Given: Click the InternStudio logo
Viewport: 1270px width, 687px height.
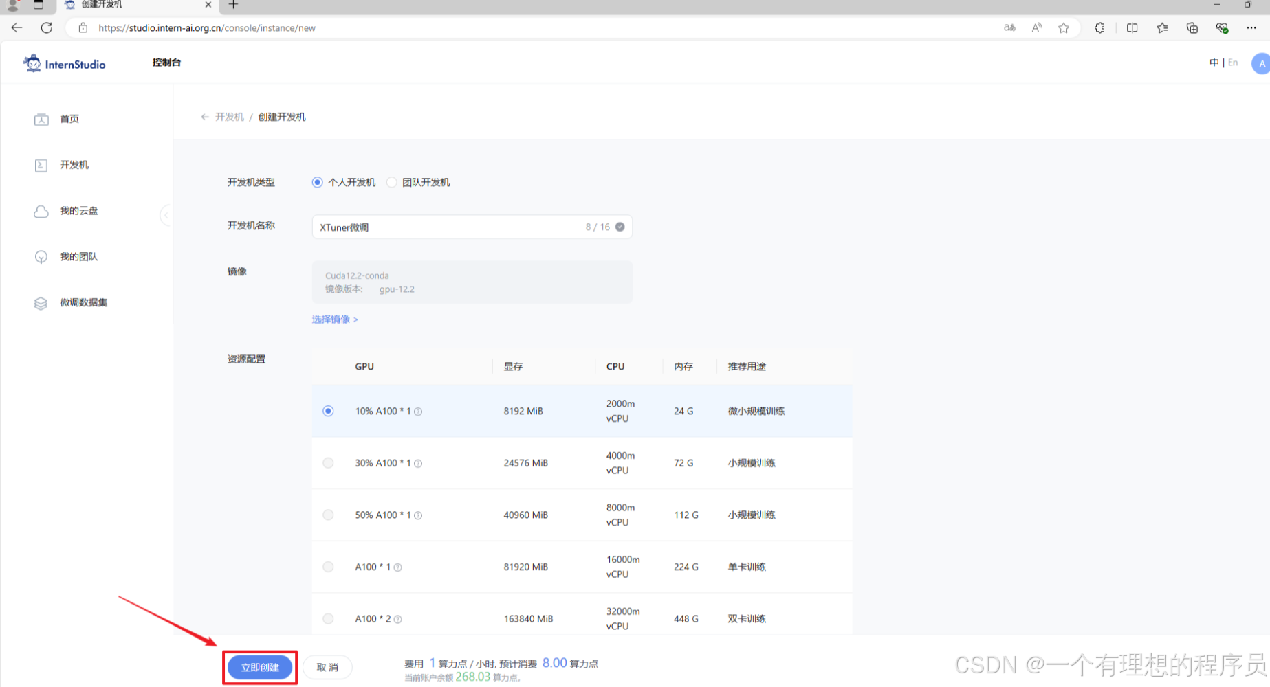Looking at the screenshot, I should tap(64, 63).
